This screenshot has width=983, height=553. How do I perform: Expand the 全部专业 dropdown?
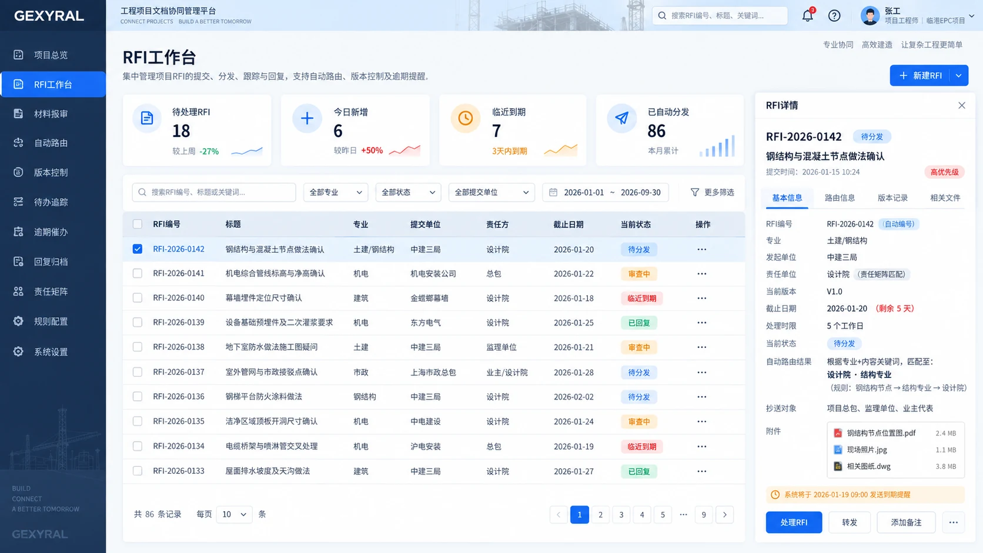tap(336, 192)
